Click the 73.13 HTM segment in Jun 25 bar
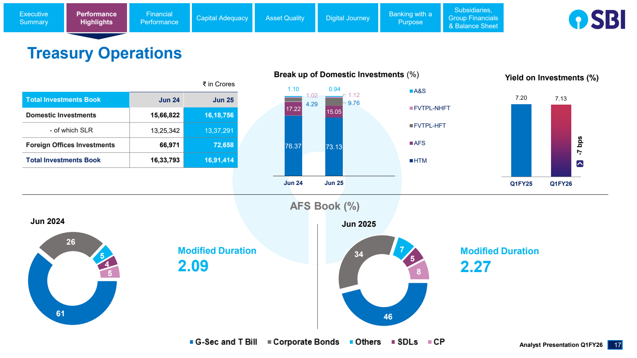Screen dimensions: 637x358 tap(334, 147)
